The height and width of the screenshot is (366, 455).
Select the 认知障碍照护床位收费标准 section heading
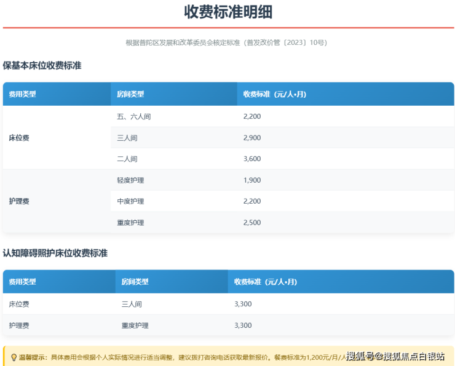[55, 253]
